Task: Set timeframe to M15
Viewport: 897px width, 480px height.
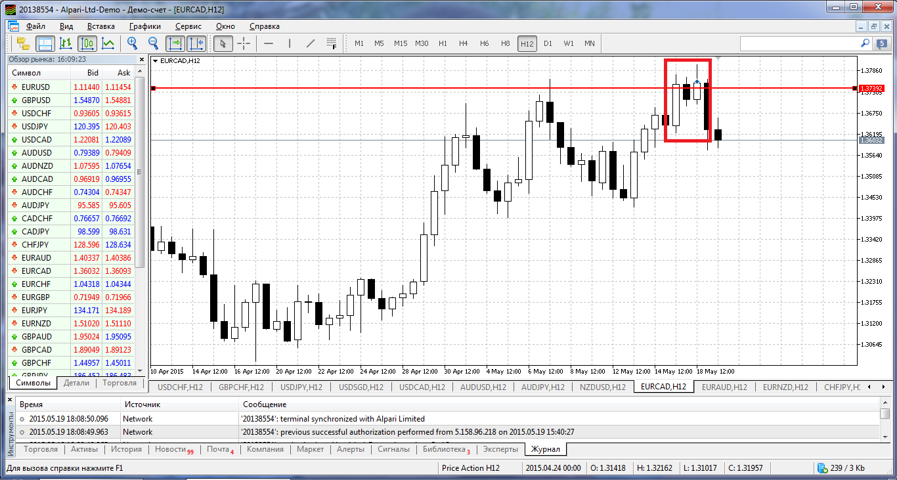Action: pyautogui.click(x=401, y=43)
